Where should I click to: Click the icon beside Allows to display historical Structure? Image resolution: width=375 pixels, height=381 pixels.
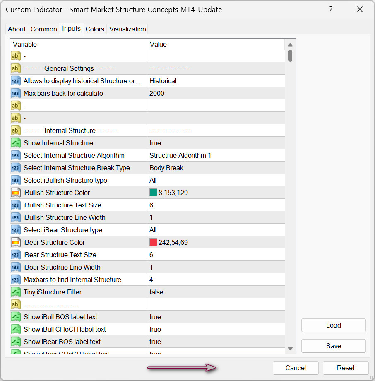pyautogui.click(x=16, y=81)
